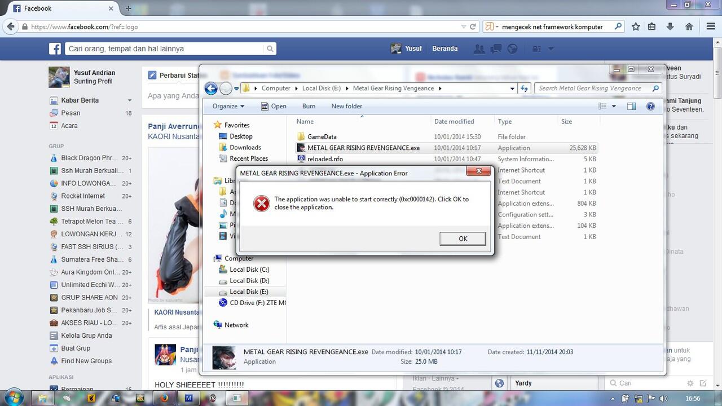Open Facebook notifications globe icon
This screenshot has height=406, width=722.
[512, 49]
